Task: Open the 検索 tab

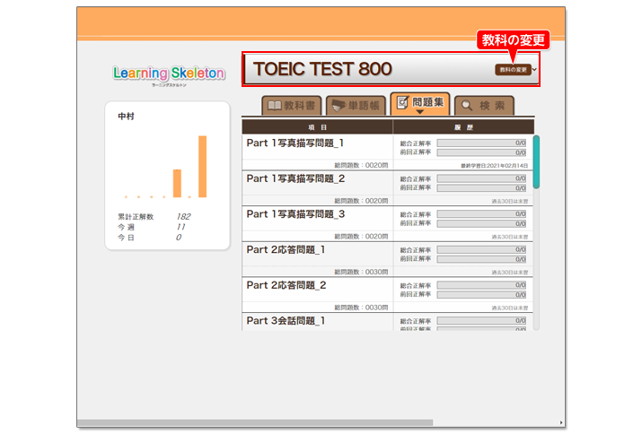Action: tap(484, 106)
